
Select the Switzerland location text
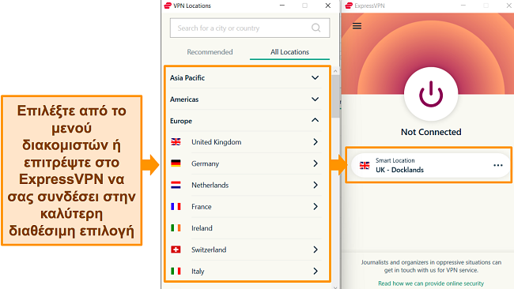tap(209, 250)
